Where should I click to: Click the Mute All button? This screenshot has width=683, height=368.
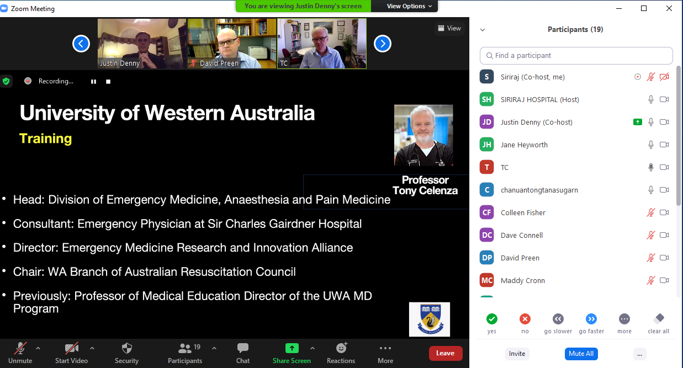click(x=581, y=354)
